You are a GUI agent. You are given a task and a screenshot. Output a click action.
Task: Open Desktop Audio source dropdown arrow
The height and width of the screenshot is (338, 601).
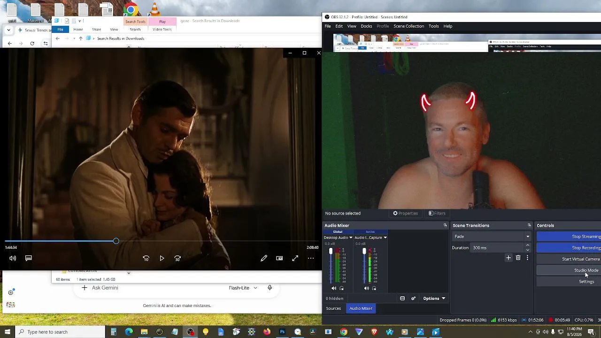pos(351,238)
